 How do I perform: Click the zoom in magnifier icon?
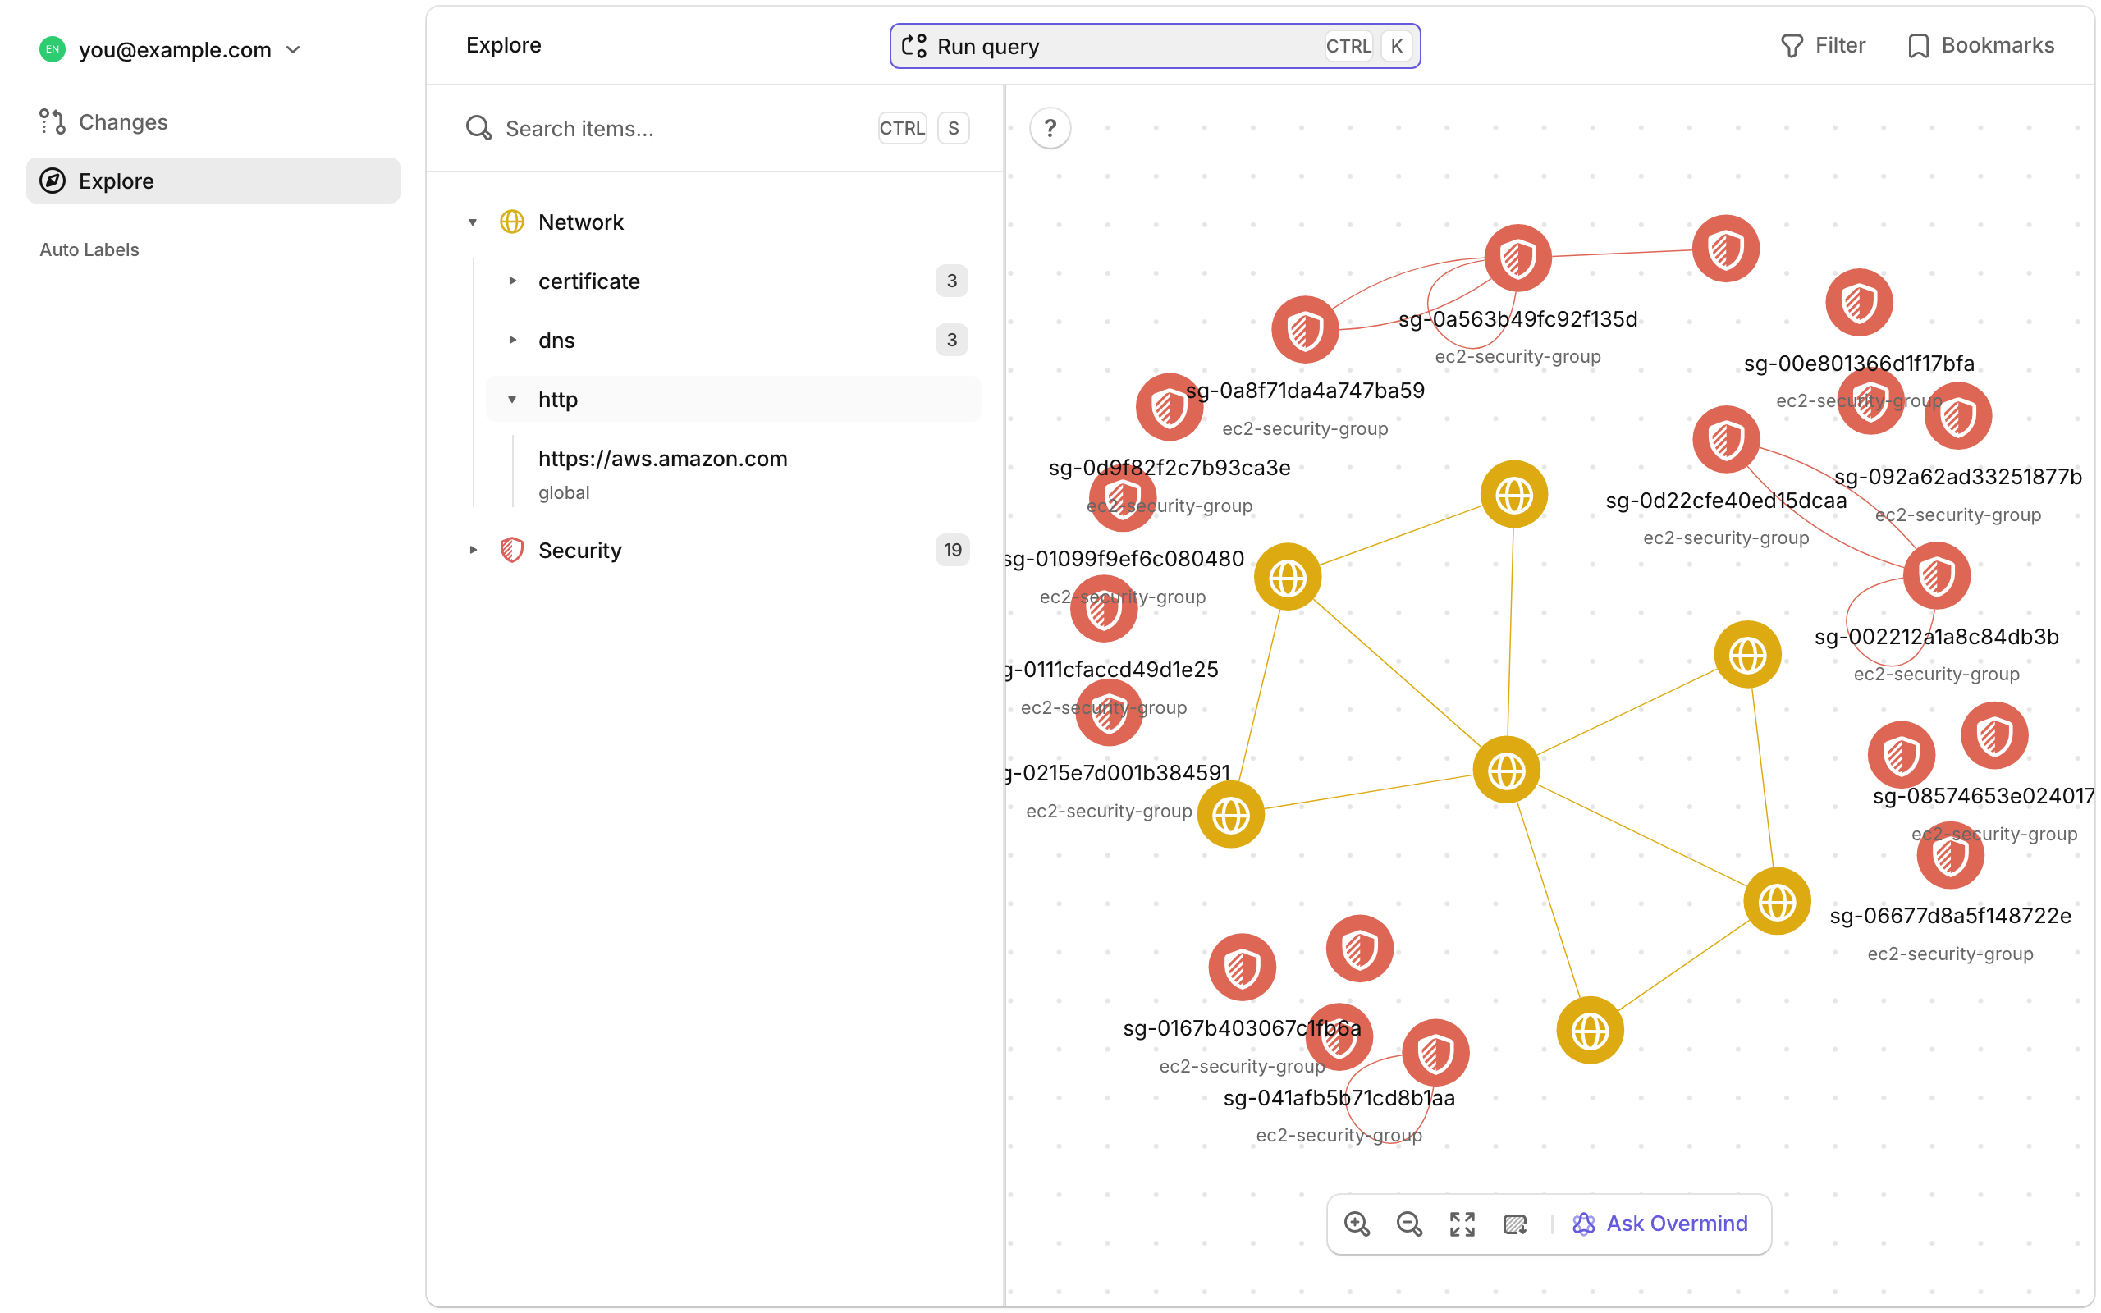1356,1224
